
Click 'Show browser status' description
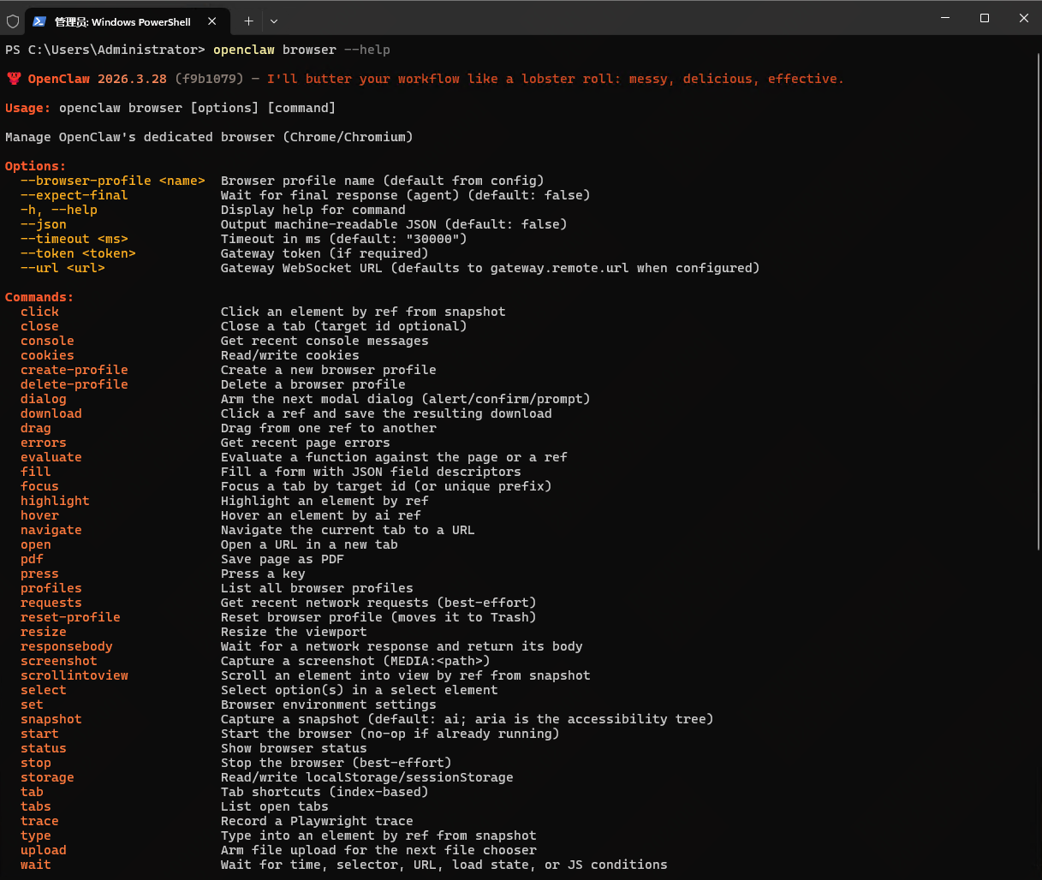(x=294, y=748)
